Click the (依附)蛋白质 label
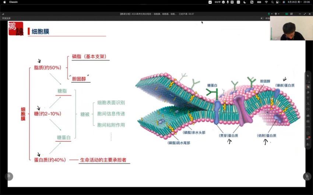 tap(267, 136)
